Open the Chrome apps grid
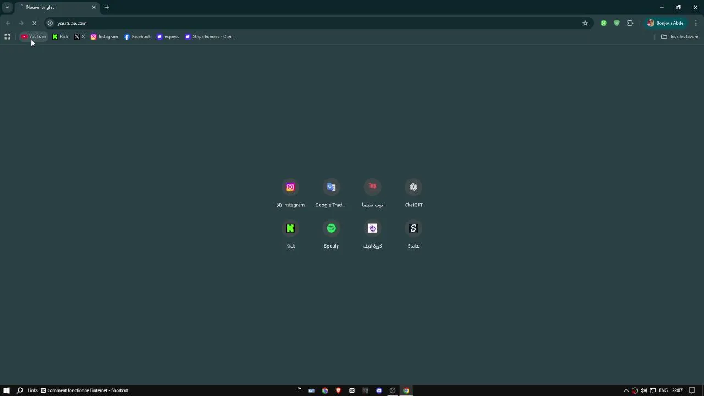Screen dimensions: 704x396 pyautogui.click(x=7, y=37)
